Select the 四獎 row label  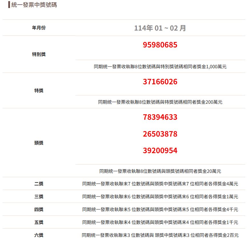coord(39,209)
